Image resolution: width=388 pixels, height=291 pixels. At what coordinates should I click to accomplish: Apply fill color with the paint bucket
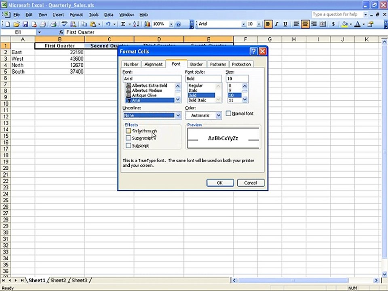tap(344, 24)
